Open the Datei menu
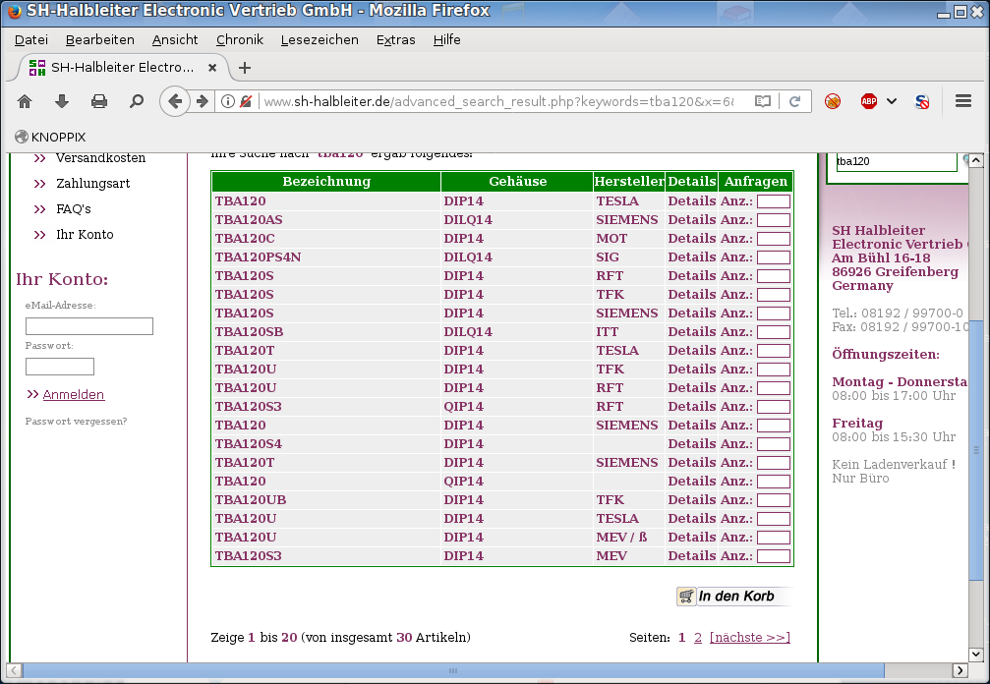990x684 pixels. (31, 39)
